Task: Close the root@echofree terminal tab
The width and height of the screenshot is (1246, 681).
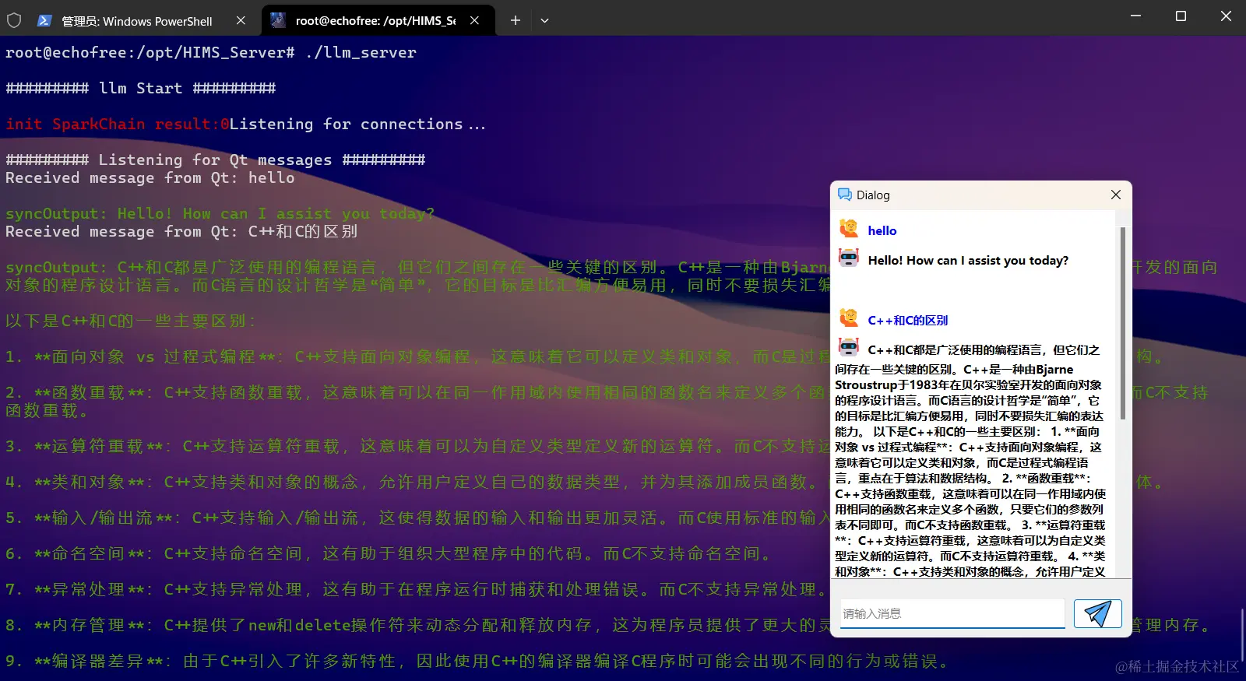Action: click(474, 21)
